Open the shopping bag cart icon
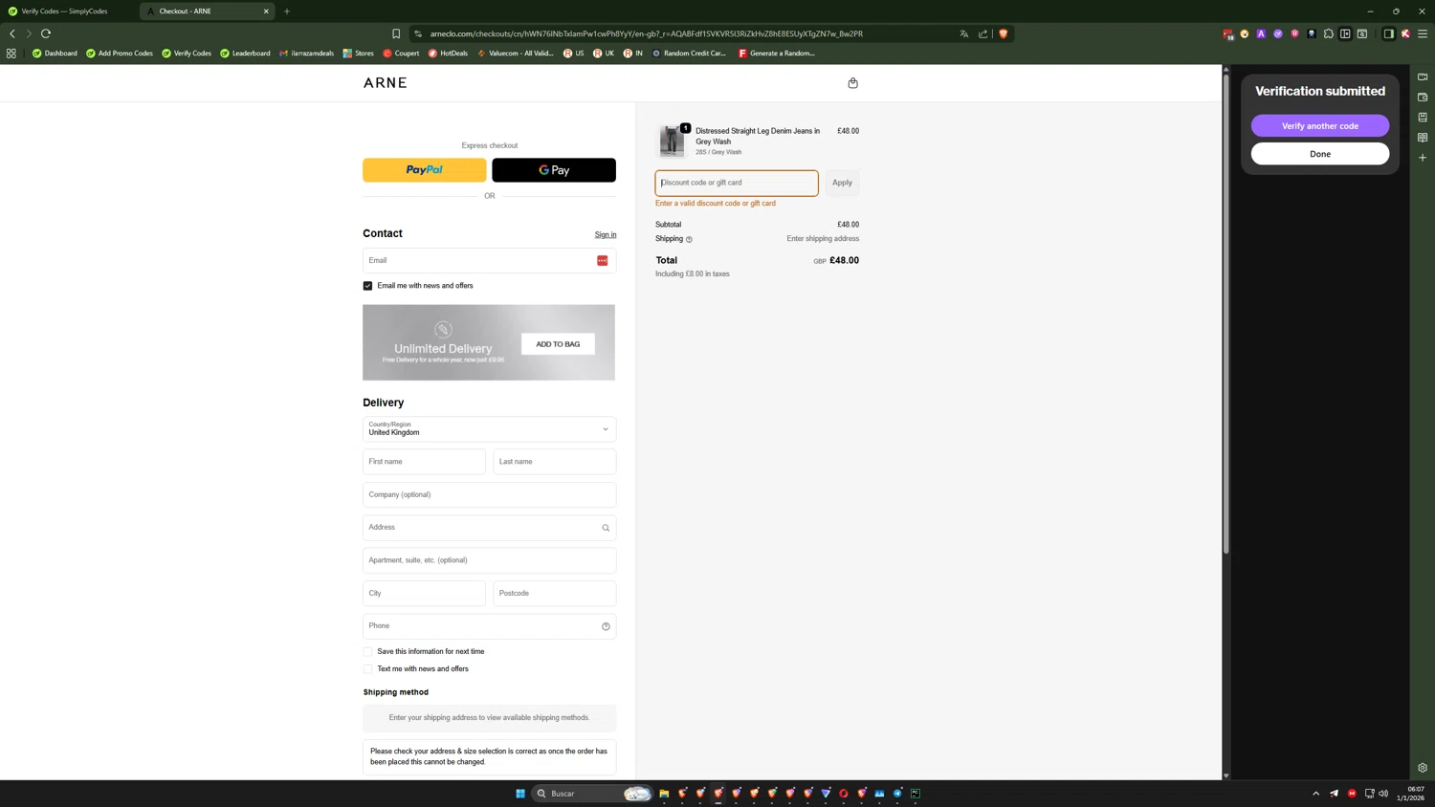Viewport: 1435px width, 807px height. click(852, 83)
